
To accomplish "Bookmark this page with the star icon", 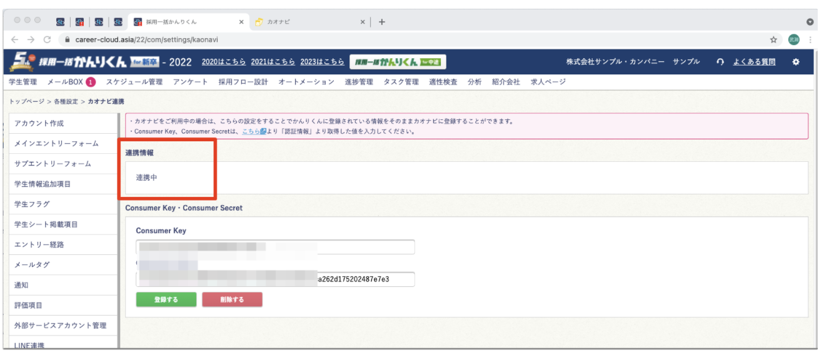I will click(x=774, y=39).
